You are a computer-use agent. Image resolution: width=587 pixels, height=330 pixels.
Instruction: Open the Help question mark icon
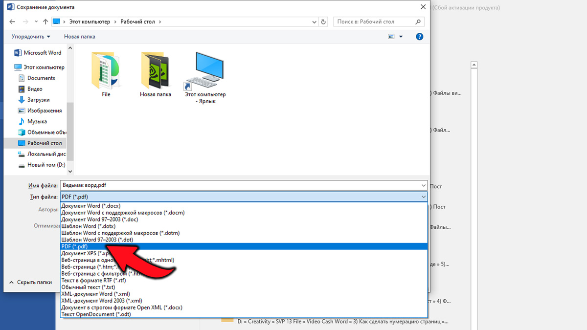[419, 37]
